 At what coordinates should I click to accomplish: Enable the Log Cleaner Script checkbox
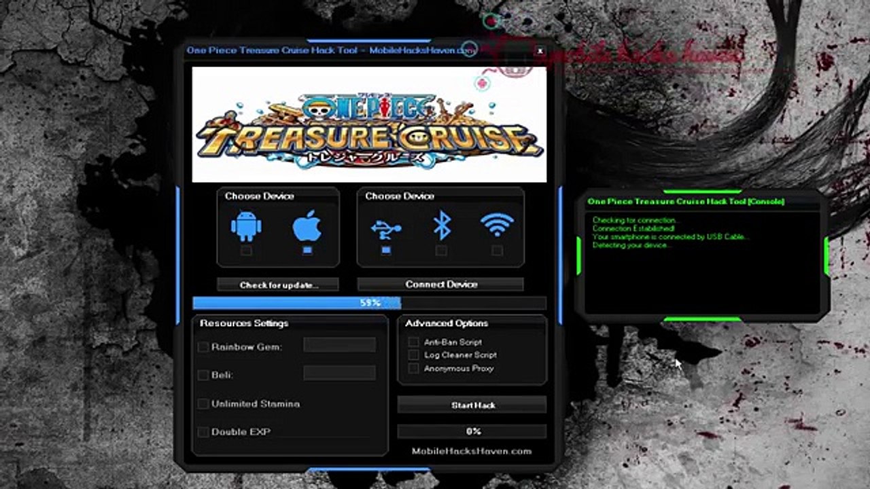click(413, 355)
